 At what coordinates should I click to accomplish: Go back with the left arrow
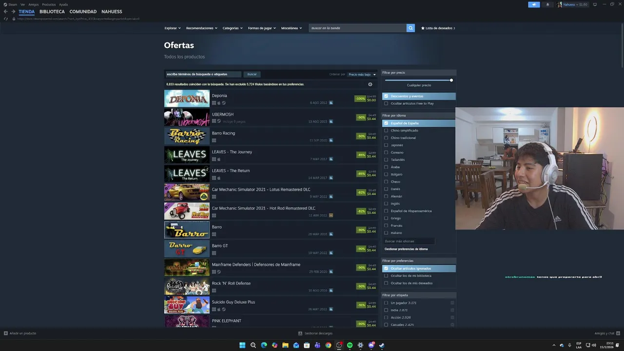coord(6,12)
